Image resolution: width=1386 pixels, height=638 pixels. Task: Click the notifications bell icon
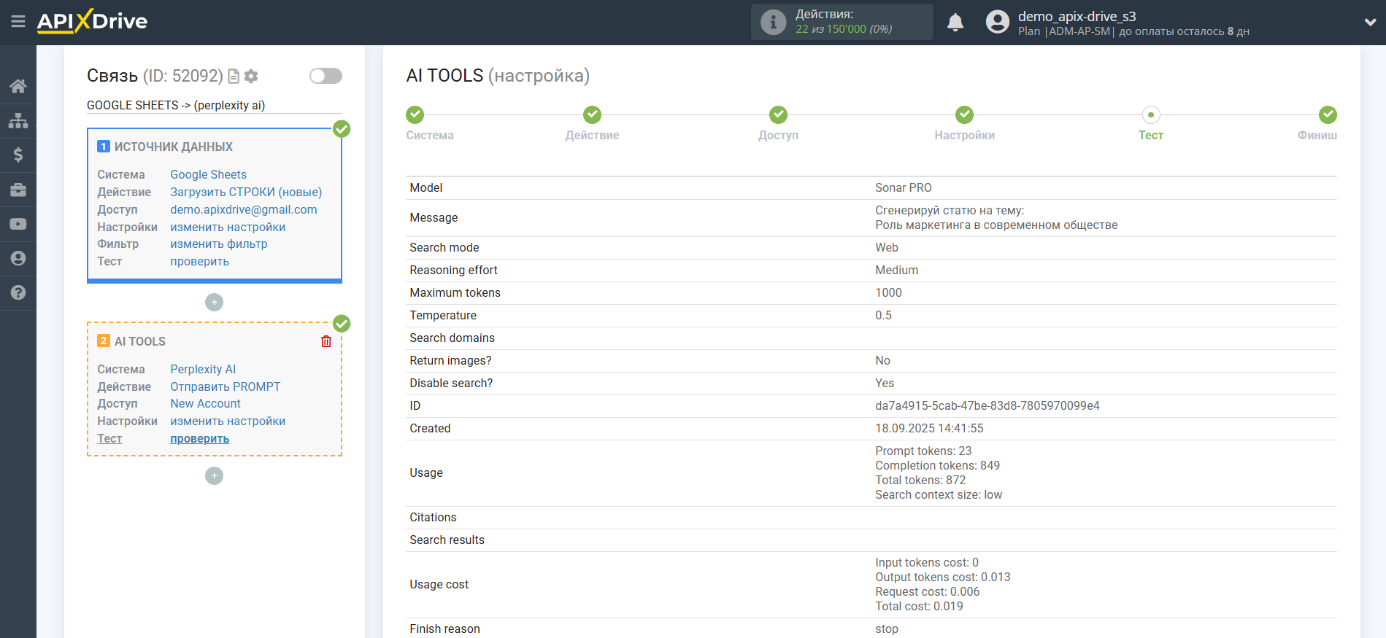[955, 23]
